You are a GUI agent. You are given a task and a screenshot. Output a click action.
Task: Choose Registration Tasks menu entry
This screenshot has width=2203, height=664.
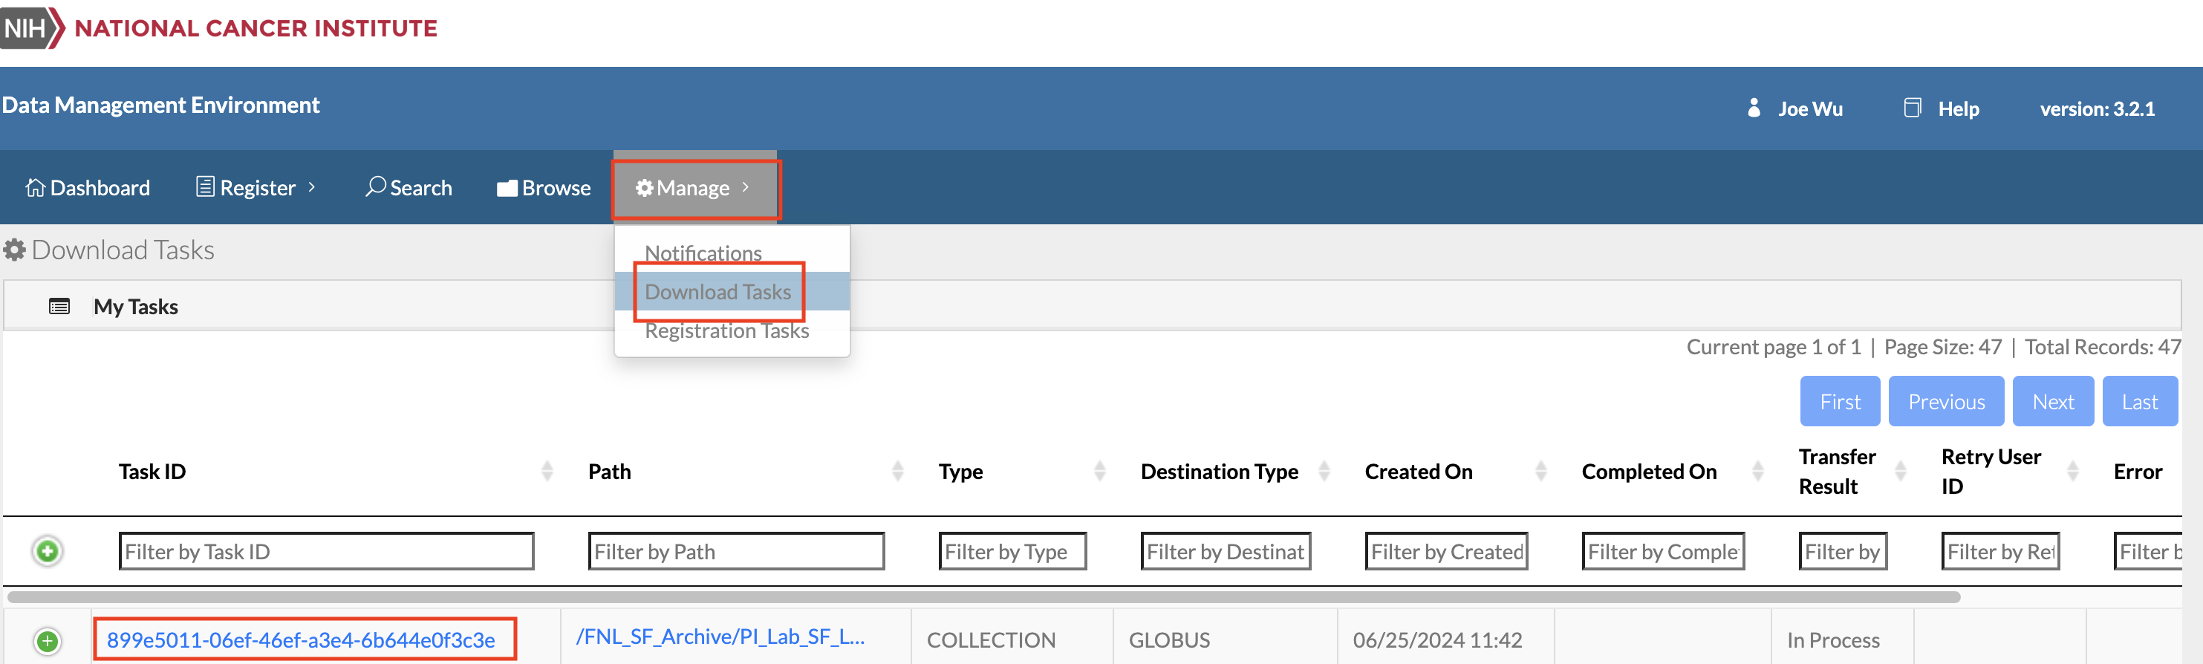(726, 331)
